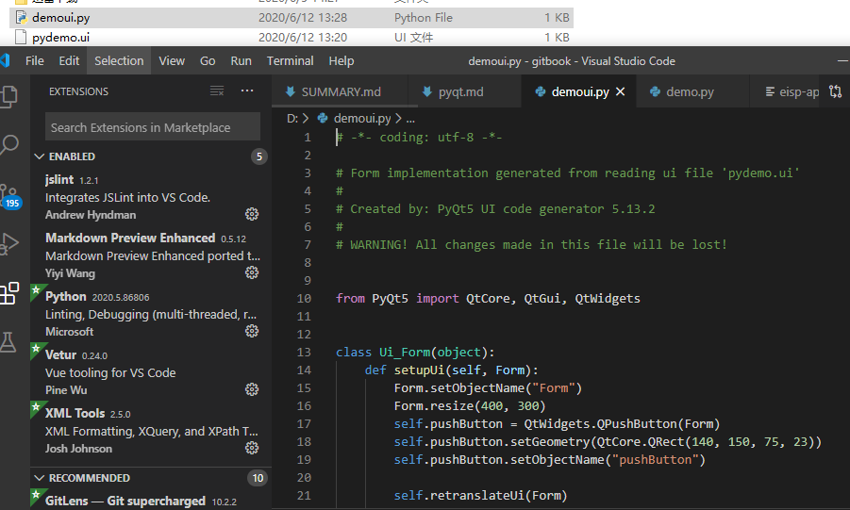The width and height of the screenshot is (850, 510).
Task: Switch to eisp-ap tab
Action: pos(785,91)
